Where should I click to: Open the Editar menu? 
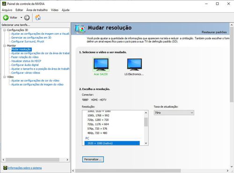(x=19, y=10)
